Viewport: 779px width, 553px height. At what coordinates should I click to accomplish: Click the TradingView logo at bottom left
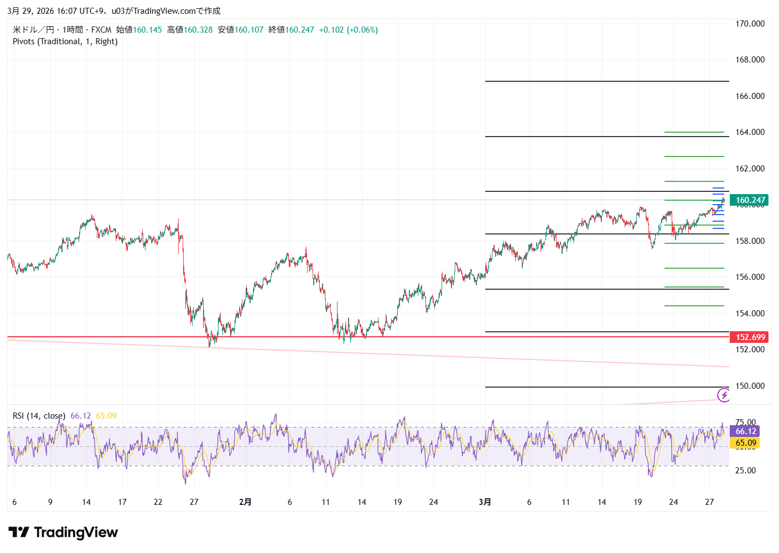pos(63,533)
